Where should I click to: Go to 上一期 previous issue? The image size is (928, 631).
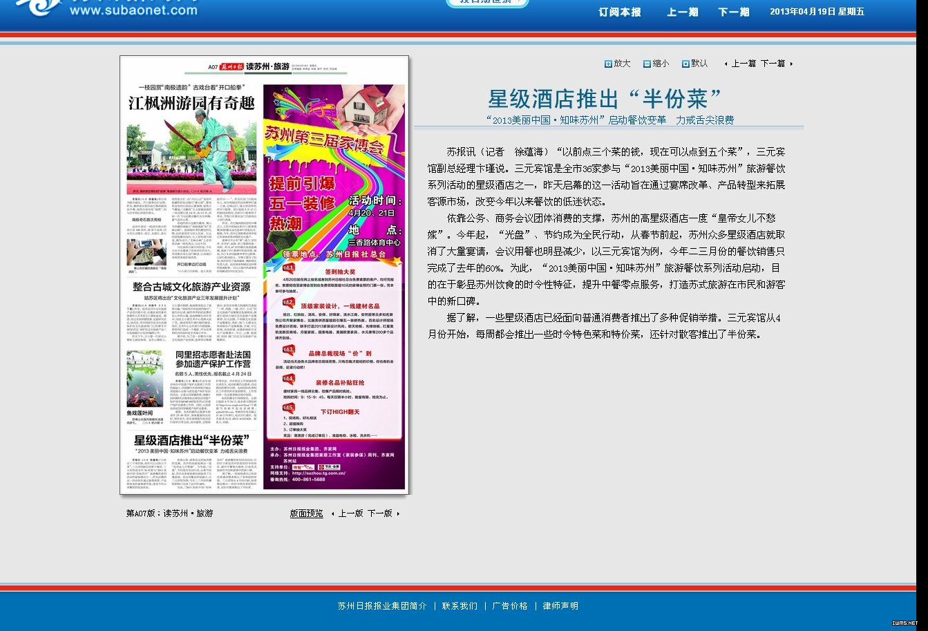pos(682,12)
